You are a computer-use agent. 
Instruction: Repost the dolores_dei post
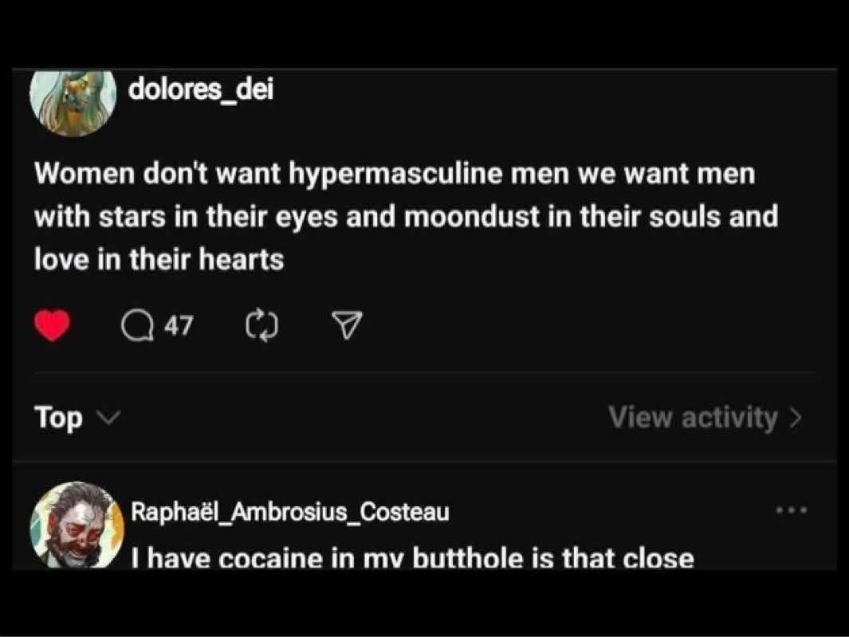pyautogui.click(x=261, y=325)
